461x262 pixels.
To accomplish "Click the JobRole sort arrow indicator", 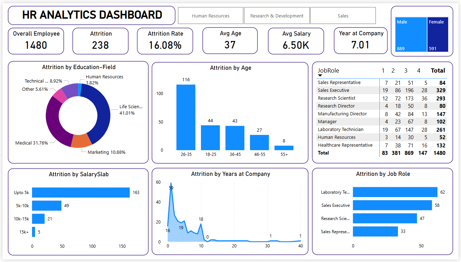I will [320, 75].
